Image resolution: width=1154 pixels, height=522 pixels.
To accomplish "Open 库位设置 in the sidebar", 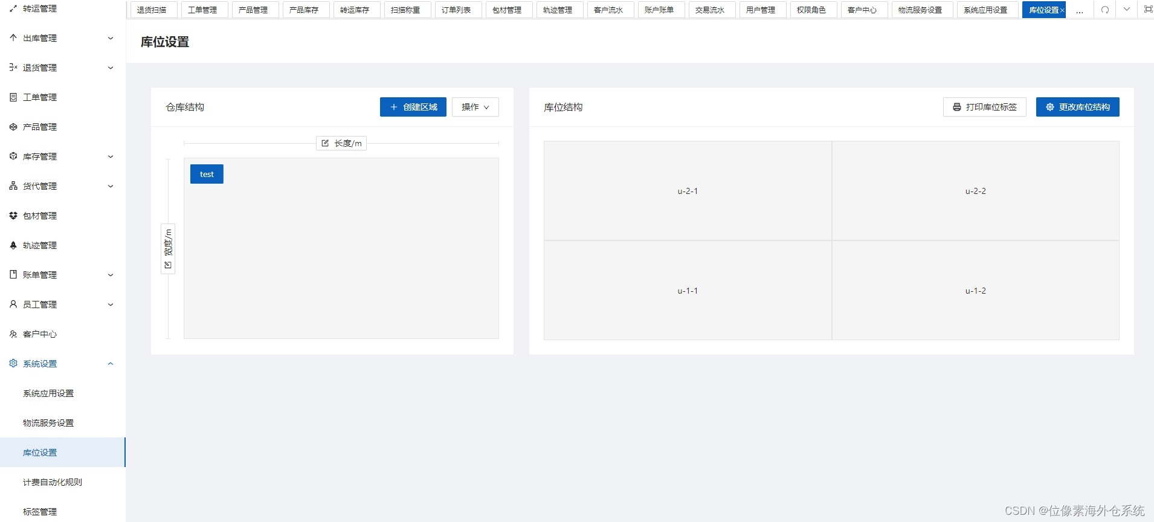I will [x=63, y=453].
